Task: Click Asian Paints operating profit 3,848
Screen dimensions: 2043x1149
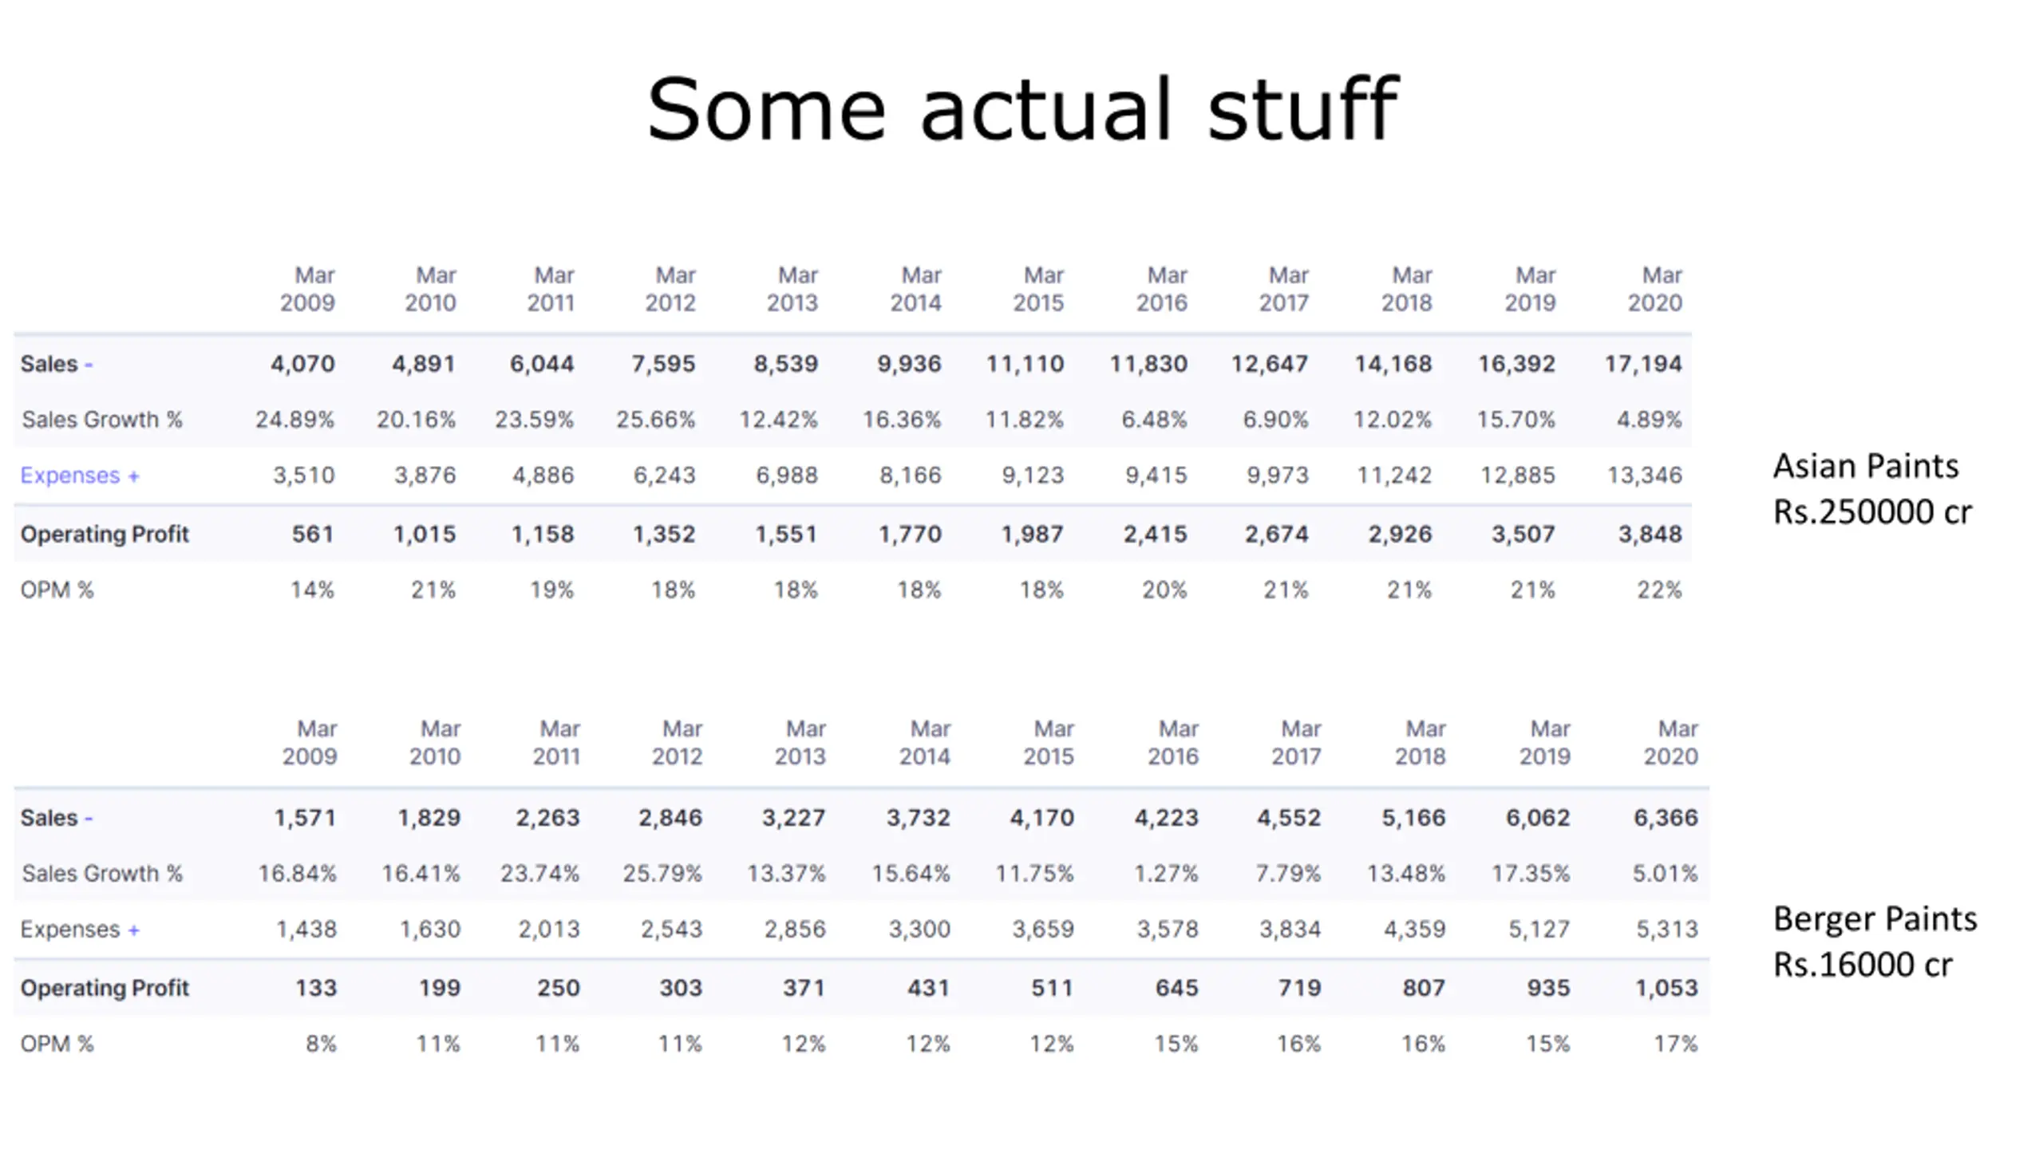Action: [x=1650, y=535]
